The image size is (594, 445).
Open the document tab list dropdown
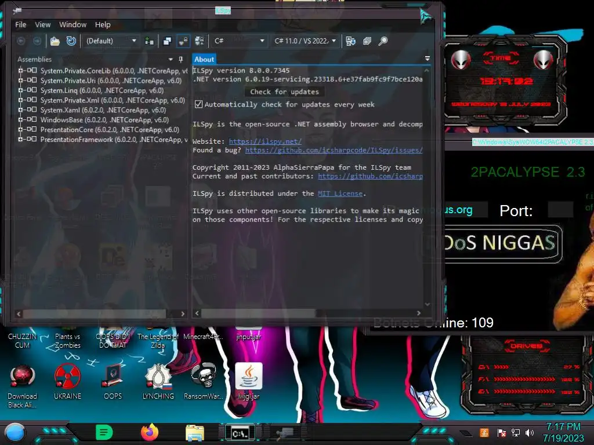tap(428, 59)
